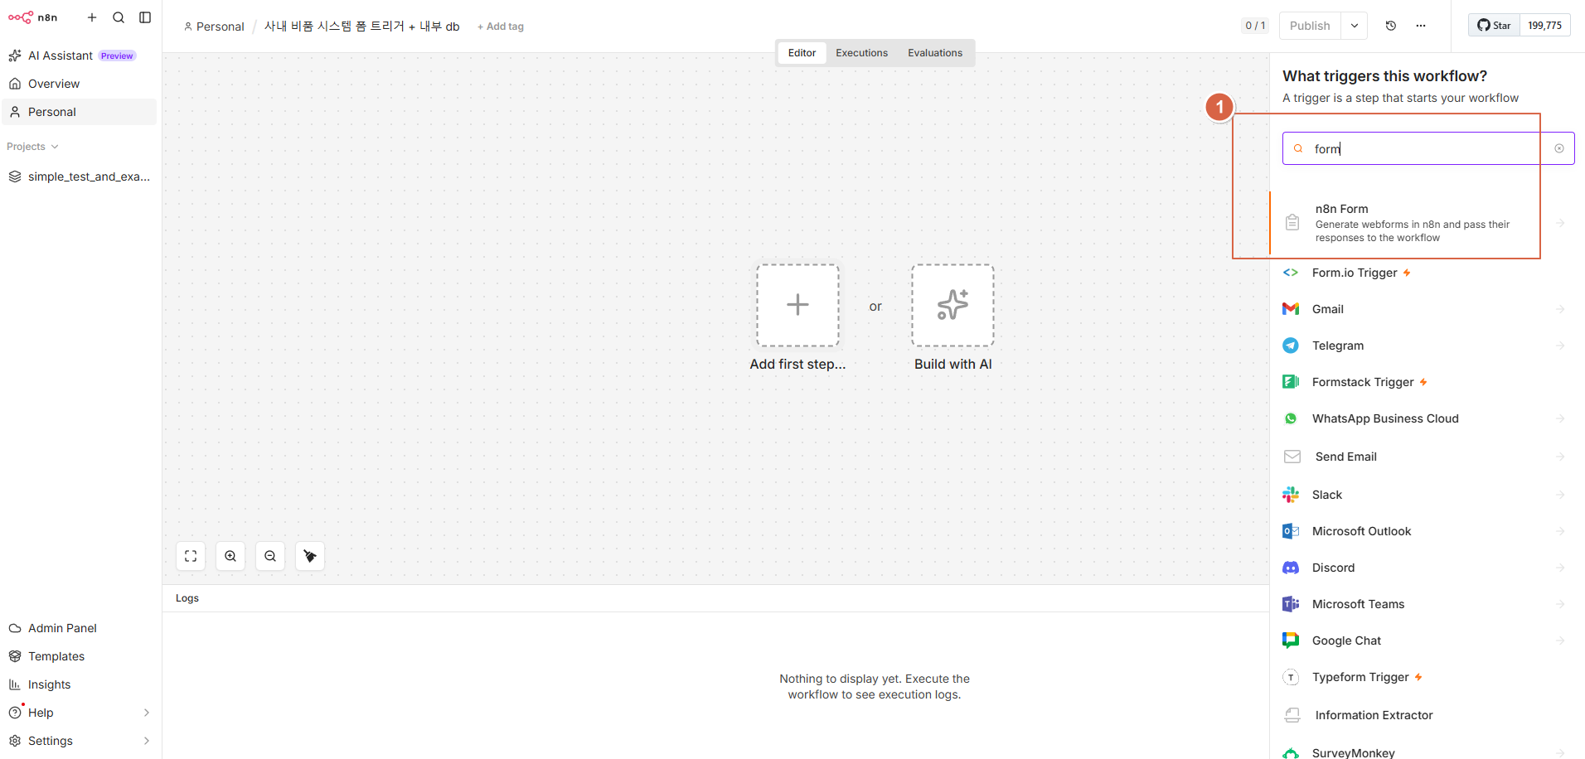Choose the Formstack Trigger node
Viewport: 1585px width, 759px height.
tap(1423, 382)
